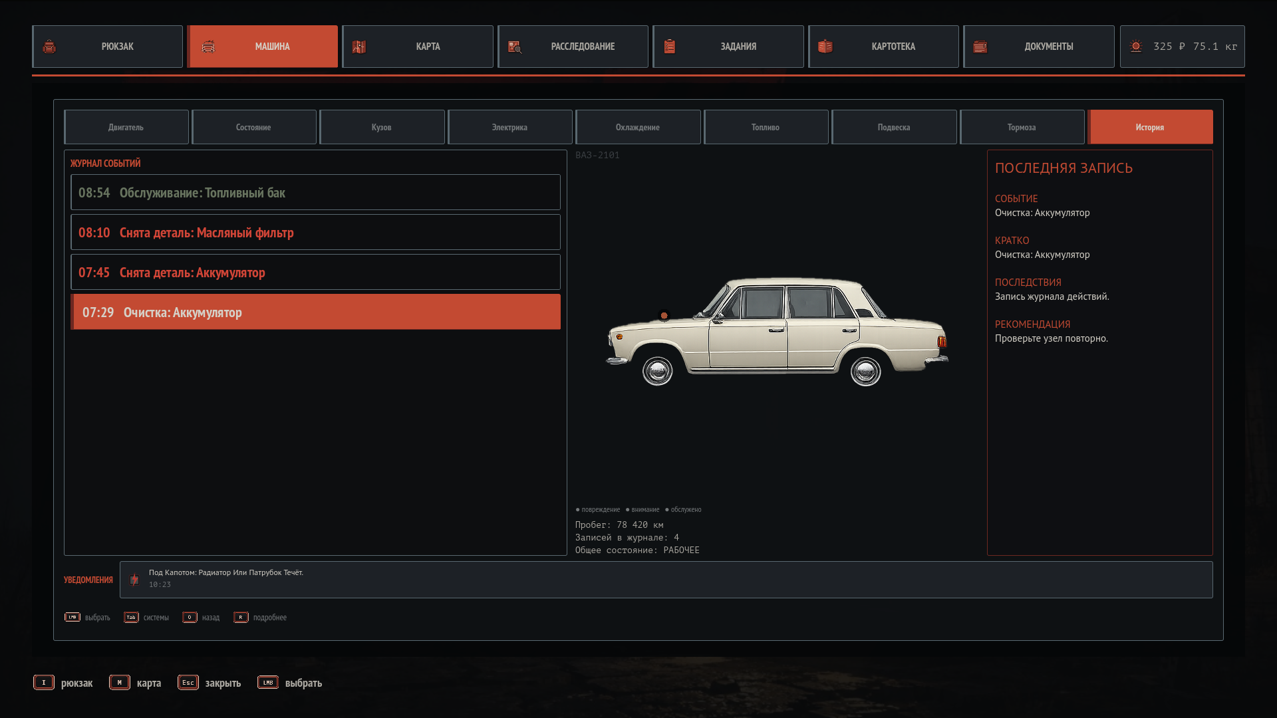Open the Задания top menu tab
1277x718 pixels.
click(x=728, y=47)
